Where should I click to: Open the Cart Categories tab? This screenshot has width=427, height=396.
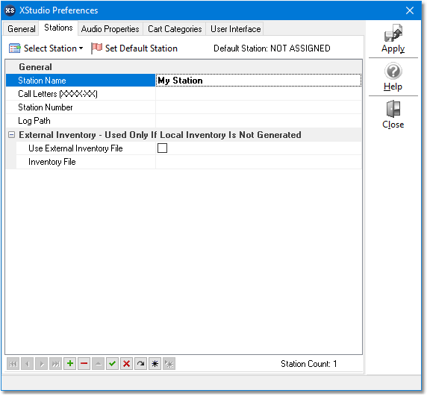point(175,29)
